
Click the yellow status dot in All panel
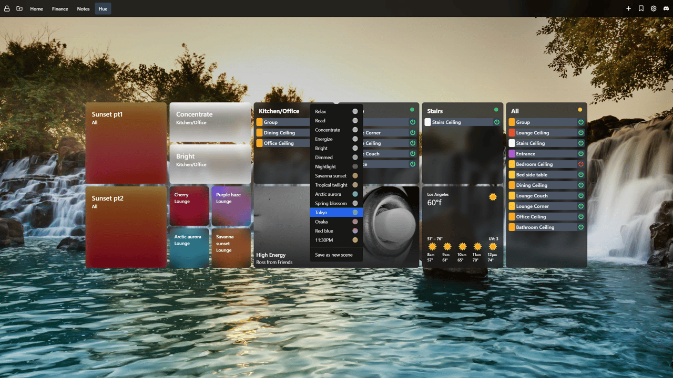(580, 110)
